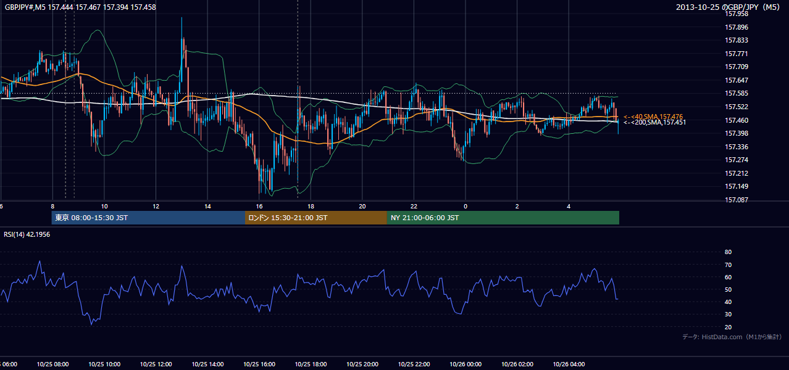Screen dimensions: 789x370
Task: Click the hour 4 tick on price chart axis
Action: pos(569,206)
